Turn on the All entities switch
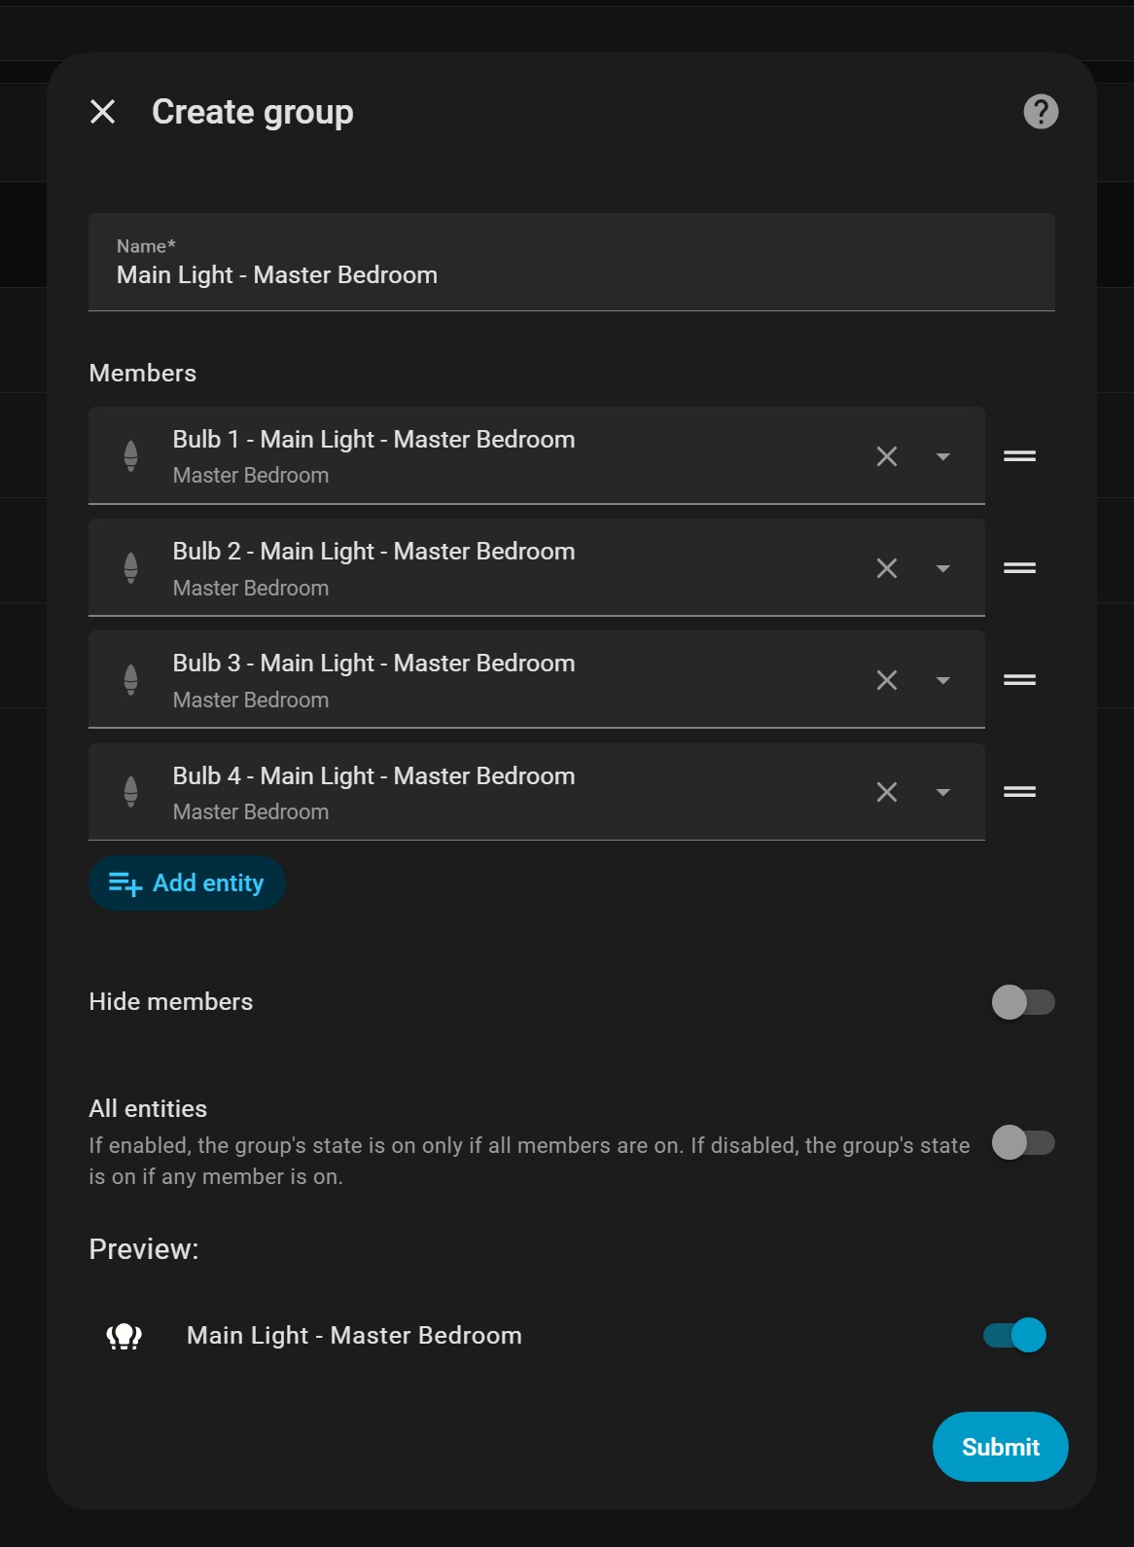The width and height of the screenshot is (1134, 1547). click(x=1022, y=1142)
